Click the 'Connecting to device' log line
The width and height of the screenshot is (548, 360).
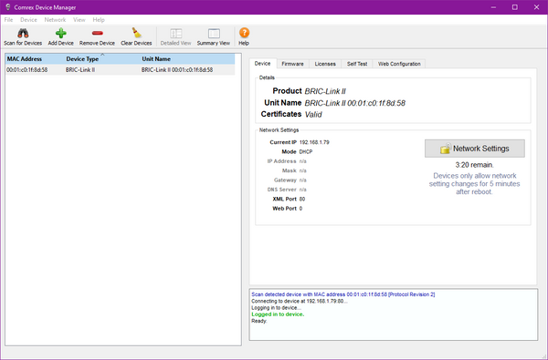300,301
